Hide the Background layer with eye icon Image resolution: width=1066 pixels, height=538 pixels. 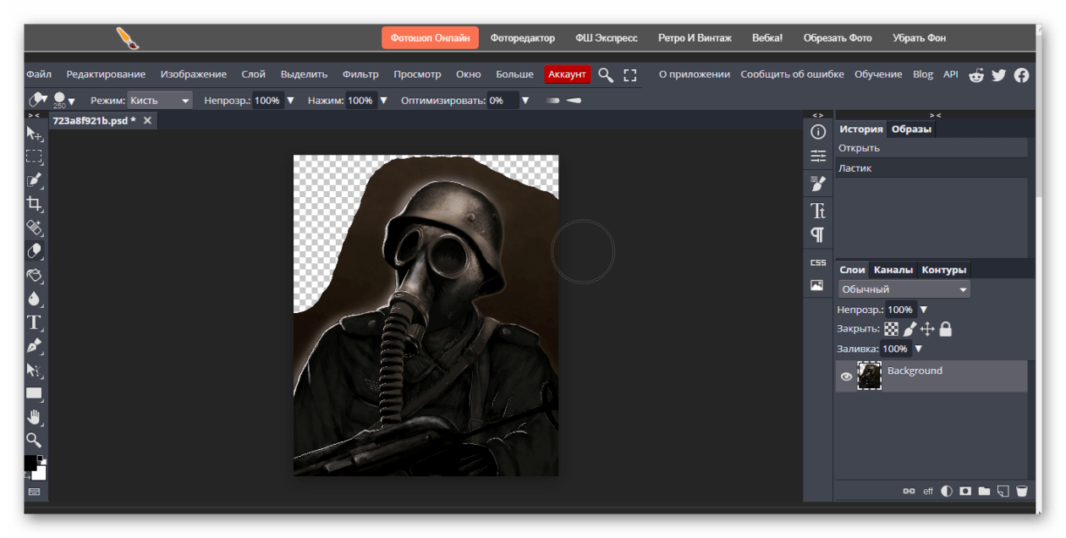[x=846, y=376]
